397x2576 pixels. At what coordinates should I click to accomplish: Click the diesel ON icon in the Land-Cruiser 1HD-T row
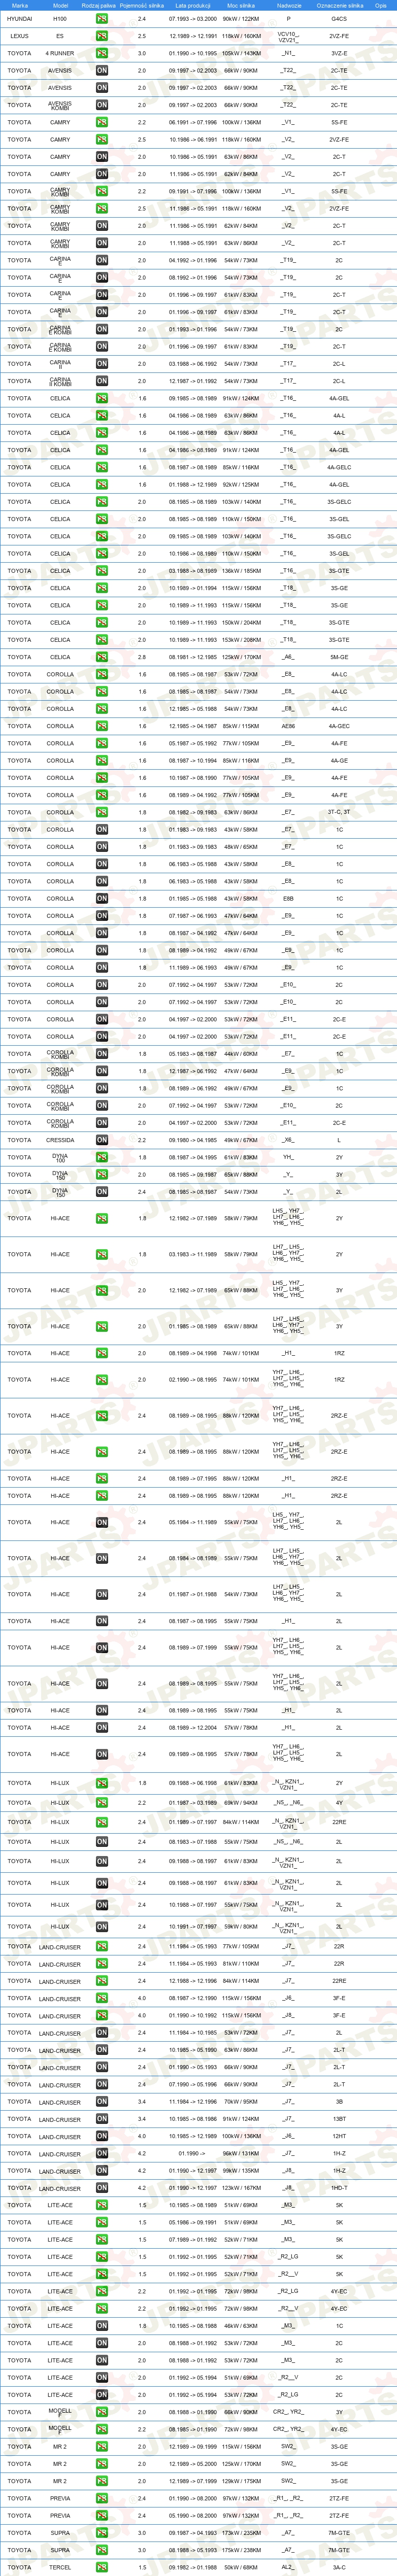pyautogui.click(x=102, y=2188)
